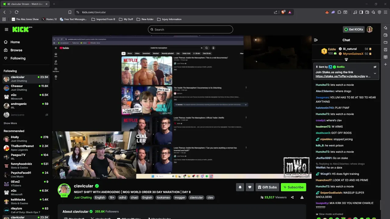
Task: Open the Home / X bookmark
Action: [49, 19]
